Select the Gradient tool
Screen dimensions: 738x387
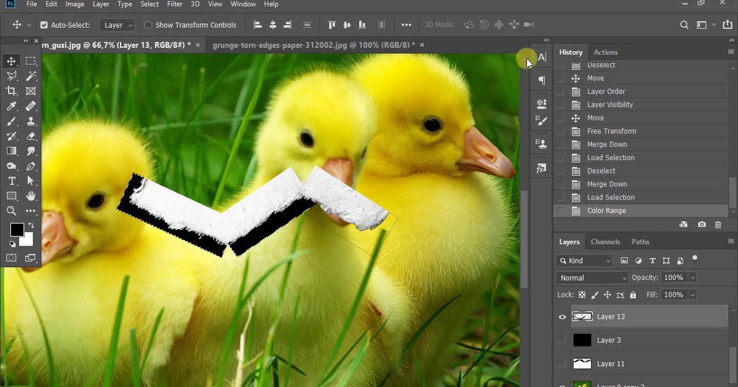pos(12,151)
